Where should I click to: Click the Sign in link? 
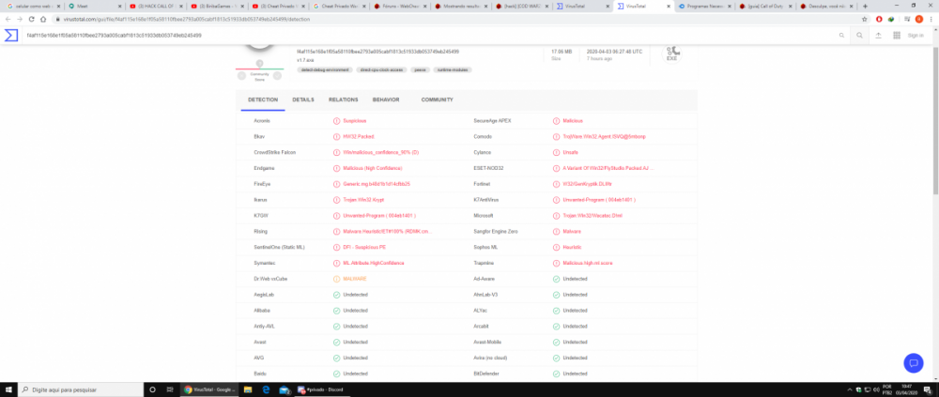click(x=916, y=36)
